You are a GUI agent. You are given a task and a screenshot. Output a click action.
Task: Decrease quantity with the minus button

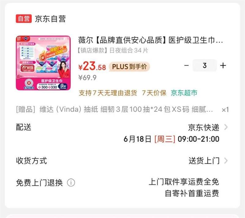(187, 66)
